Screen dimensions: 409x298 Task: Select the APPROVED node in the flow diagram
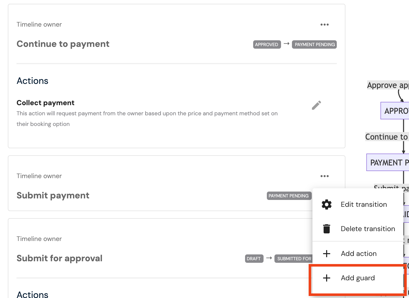[395, 111]
